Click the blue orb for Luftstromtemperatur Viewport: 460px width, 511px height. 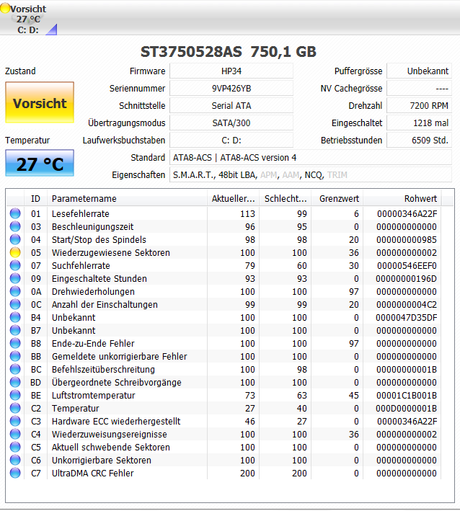pos(15,395)
